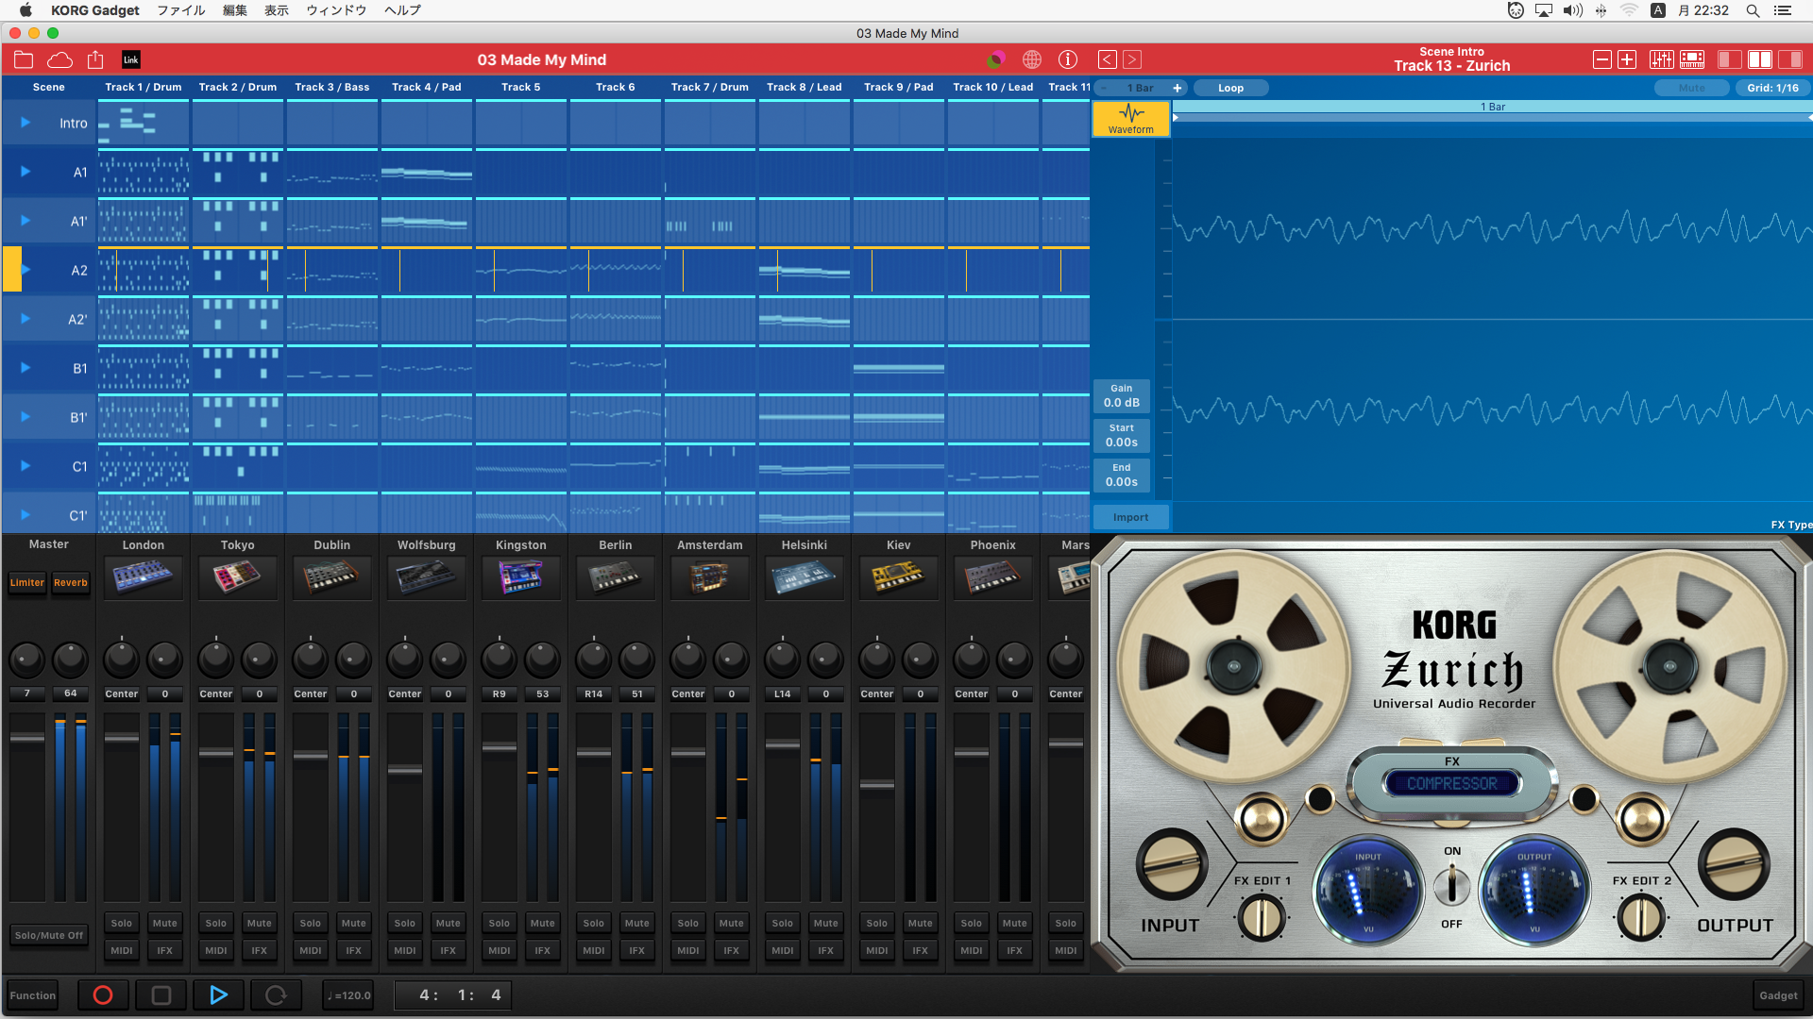
Task: Select right-only panel layout icon
Action: point(1790,59)
